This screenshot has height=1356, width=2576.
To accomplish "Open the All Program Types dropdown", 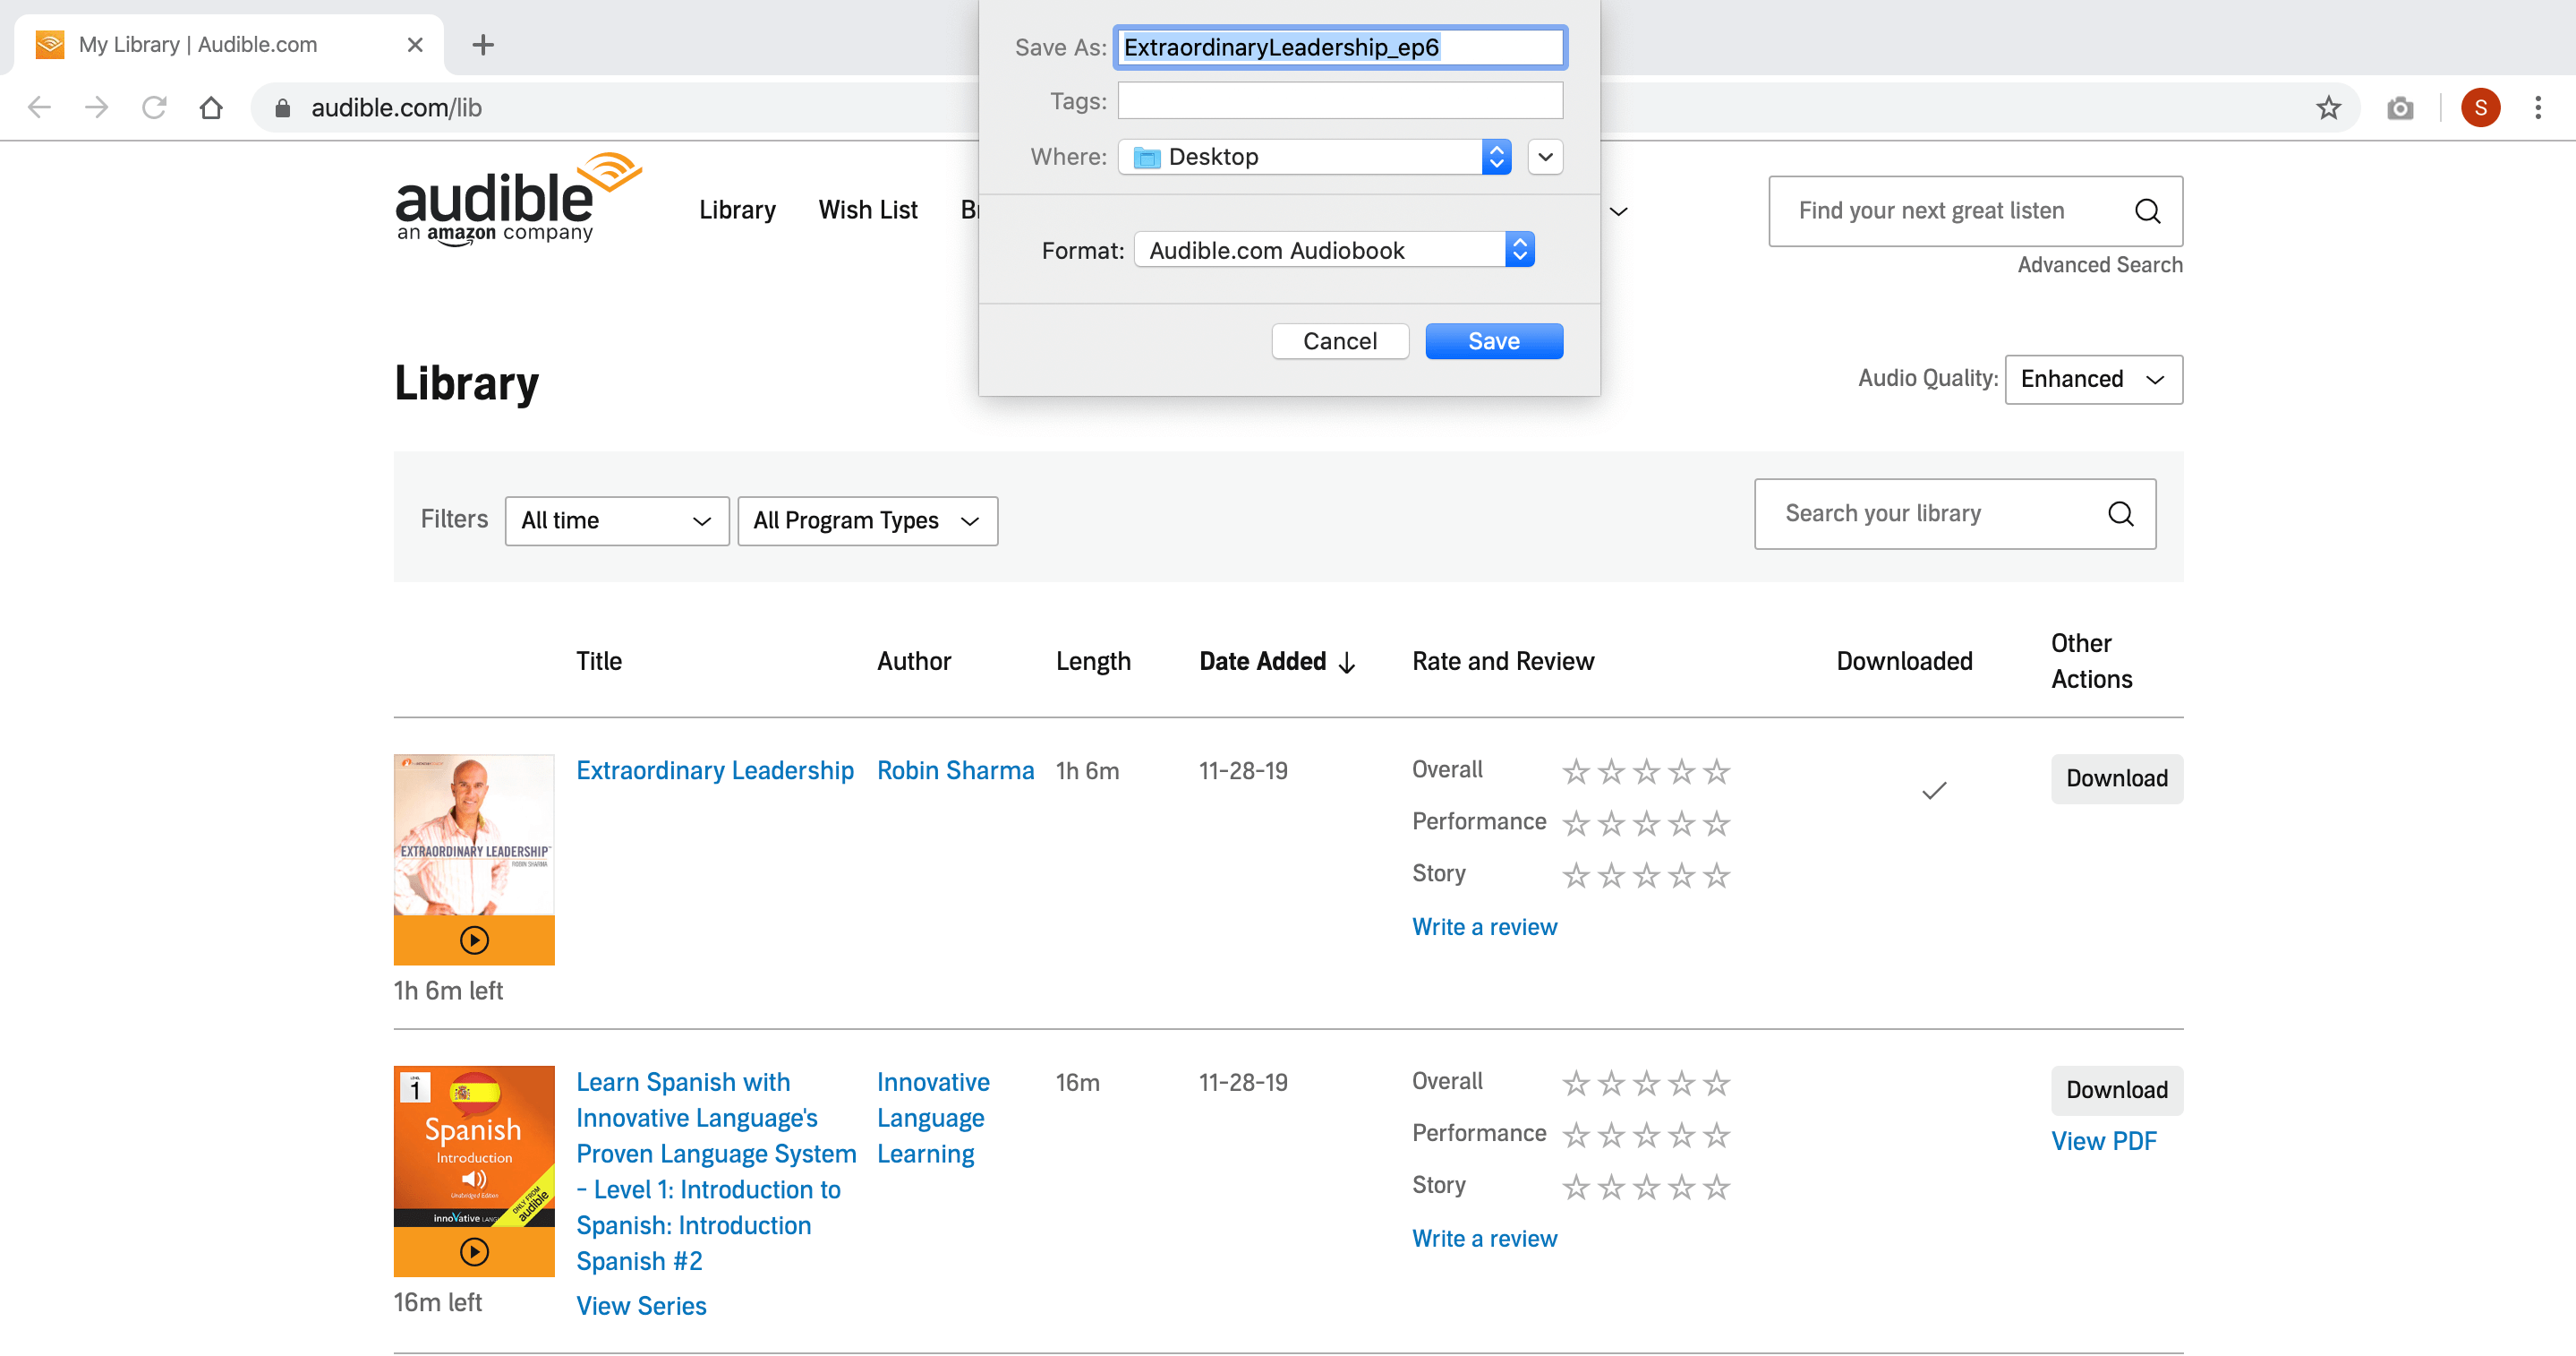I will coord(867,520).
